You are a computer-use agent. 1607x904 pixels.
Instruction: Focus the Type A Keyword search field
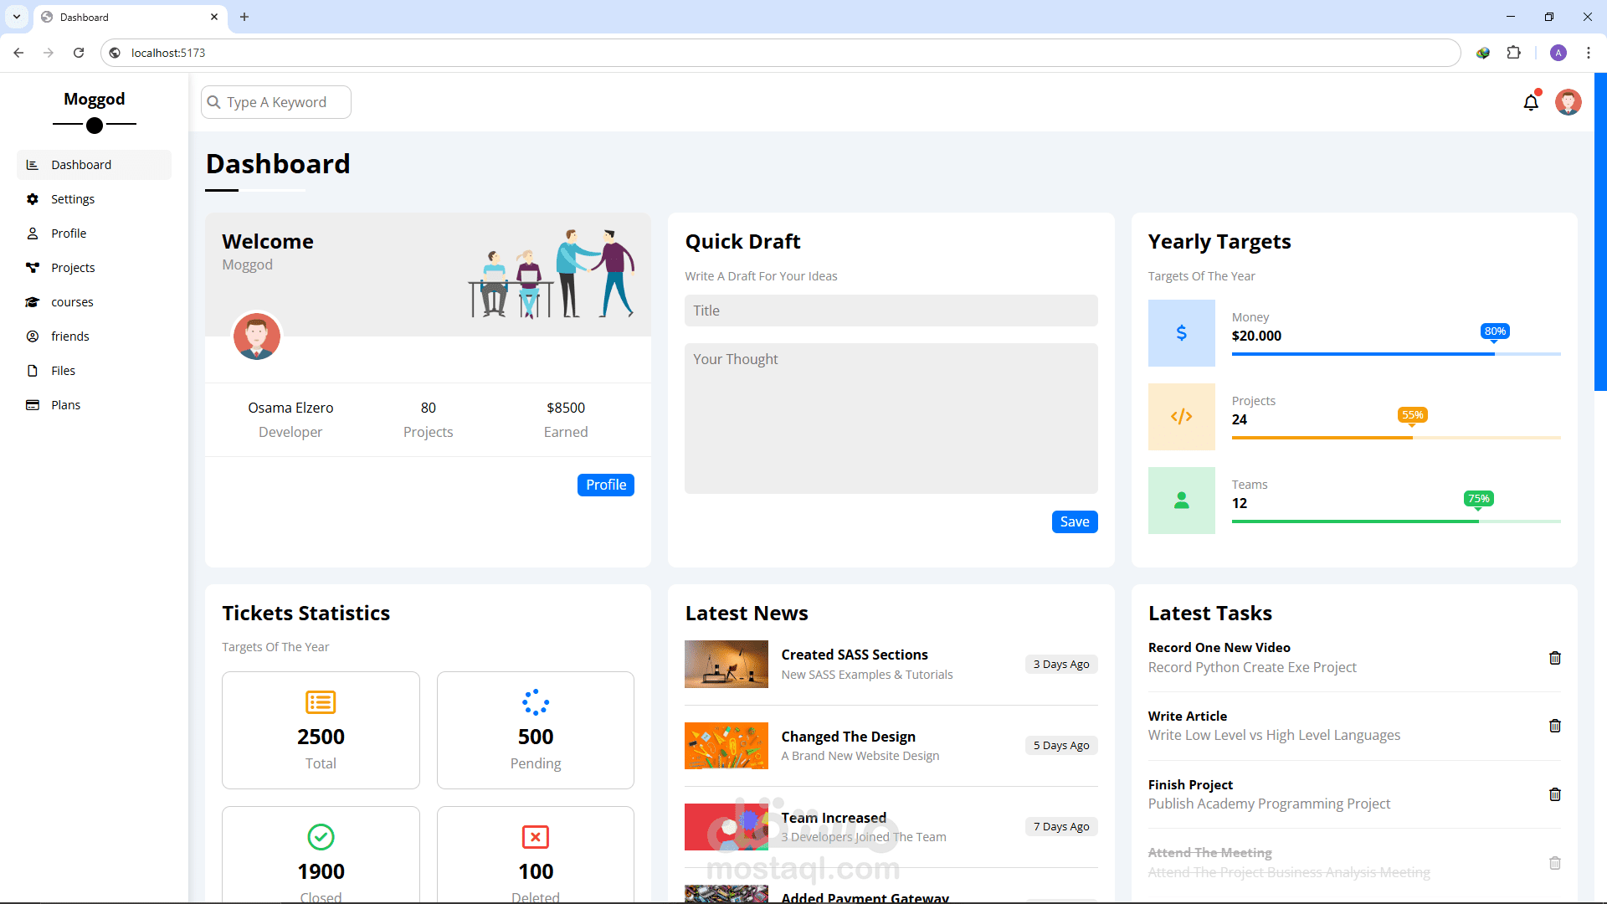(276, 102)
